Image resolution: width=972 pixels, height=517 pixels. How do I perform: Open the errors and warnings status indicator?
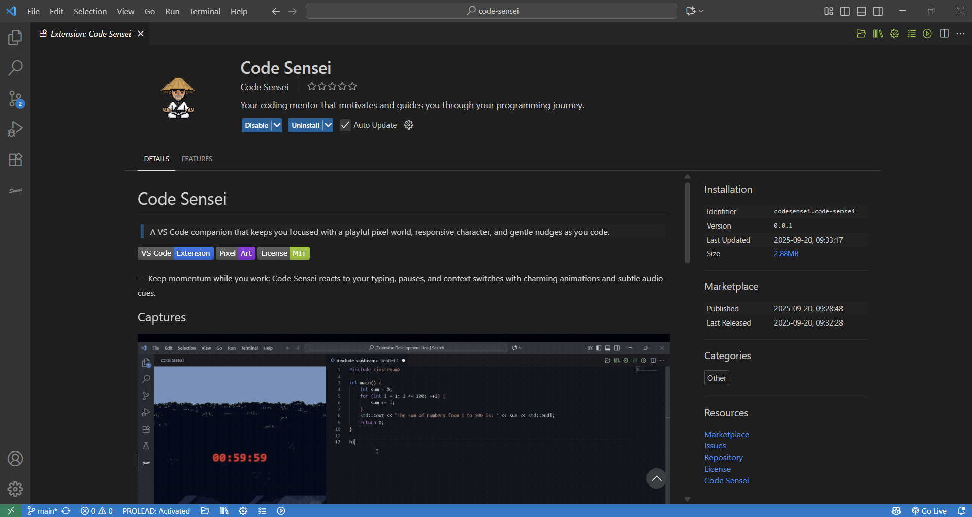(x=96, y=511)
